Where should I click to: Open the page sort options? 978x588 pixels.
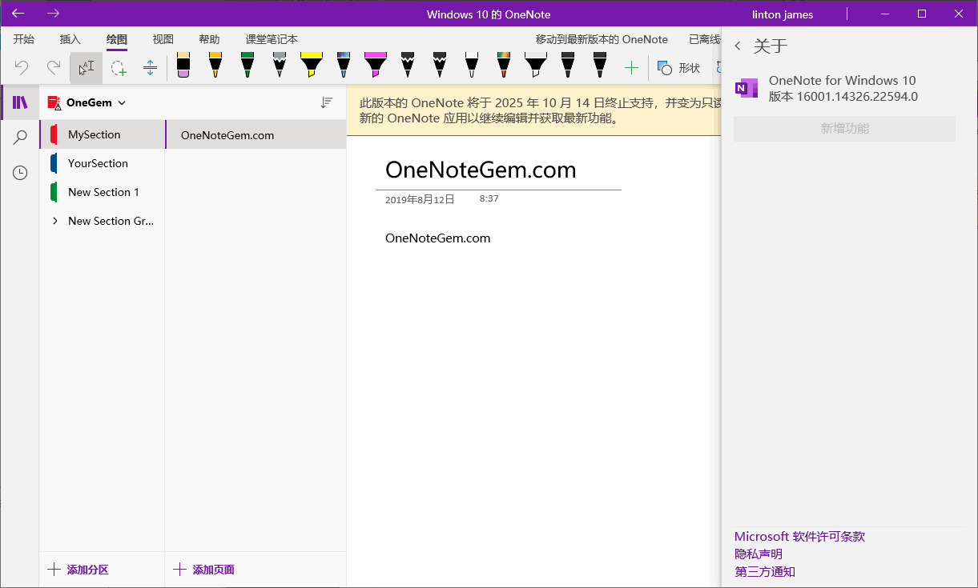click(327, 102)
